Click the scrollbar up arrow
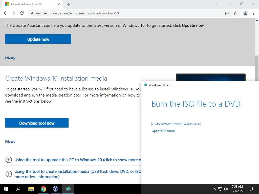 257,20
